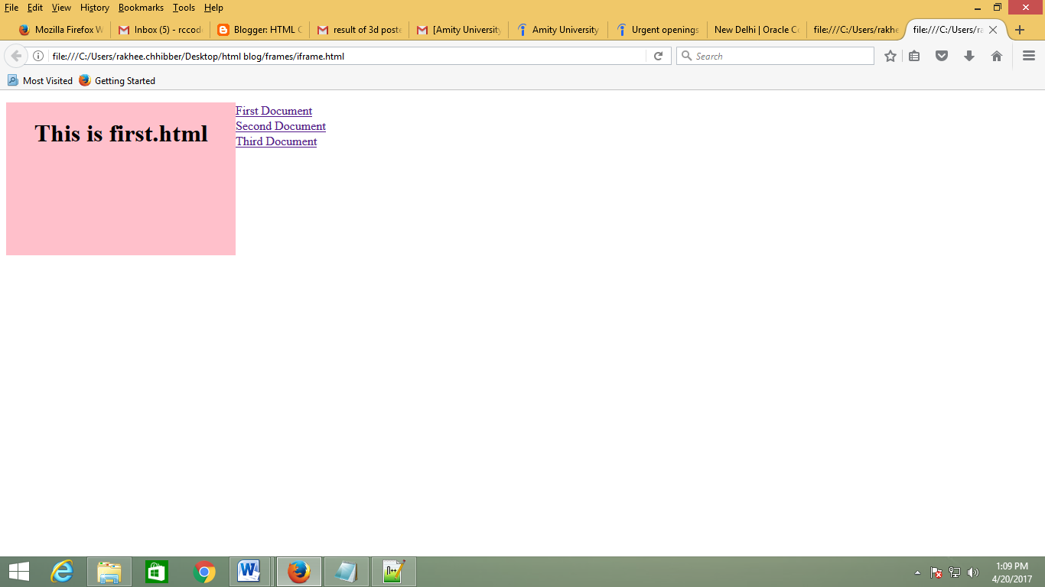Screen dimensions: 1045x587
Task: Switch to the Inbox (5) Gmail tab
Action: [x=161, y=30]
